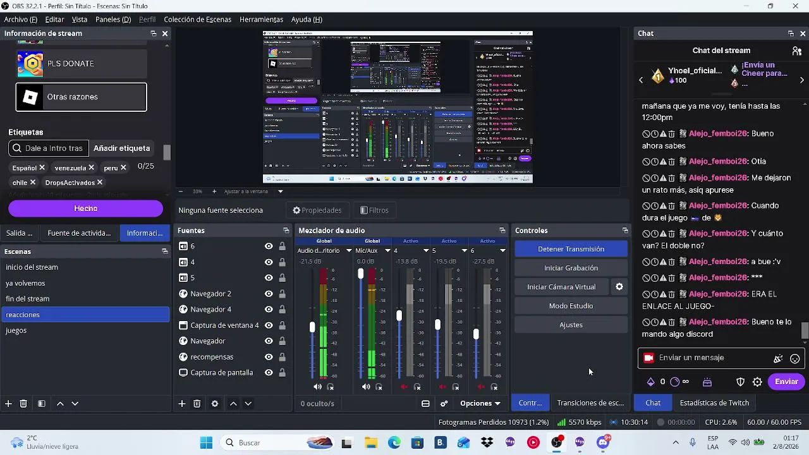Start recording with Iniciar Grabación
Viewport: 809px width, 455px height.
(x=571, y=268)
